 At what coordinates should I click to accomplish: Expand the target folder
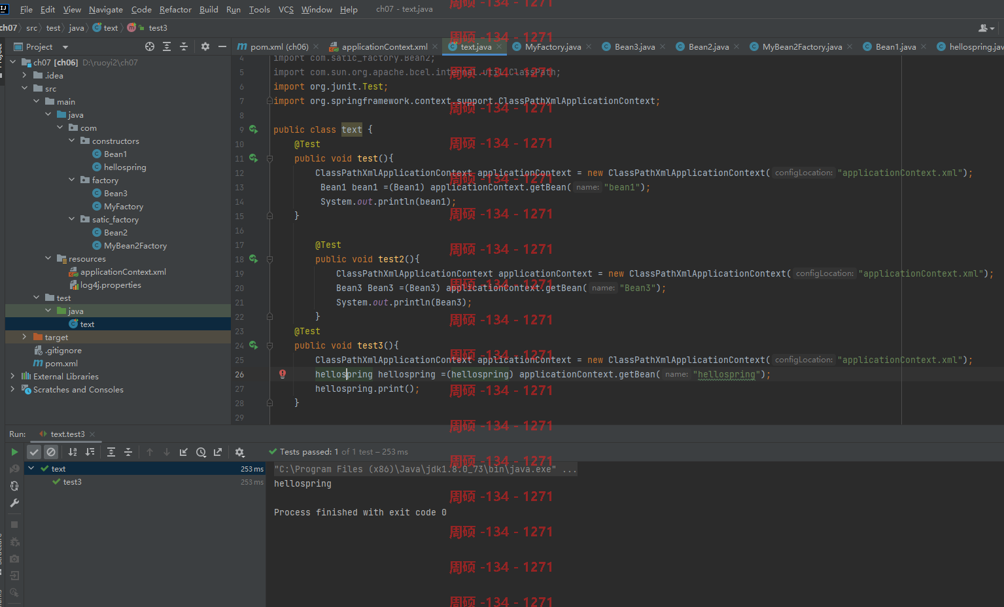[25, 337]
